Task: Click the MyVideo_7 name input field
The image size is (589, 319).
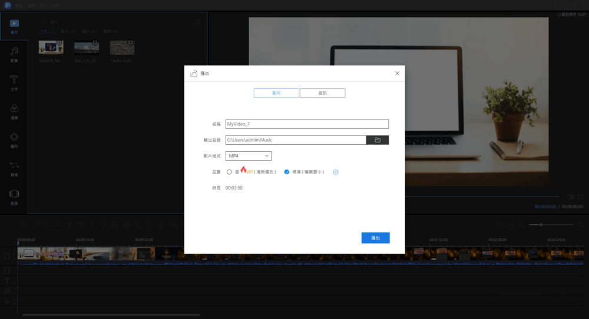Action: pos(307,124)
